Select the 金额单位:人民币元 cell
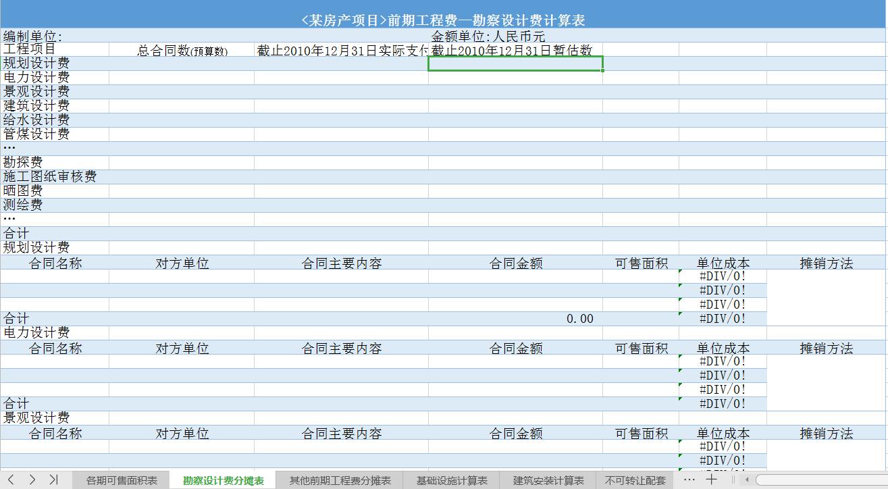This screenshot has width=888, height=489. point(515,35)
